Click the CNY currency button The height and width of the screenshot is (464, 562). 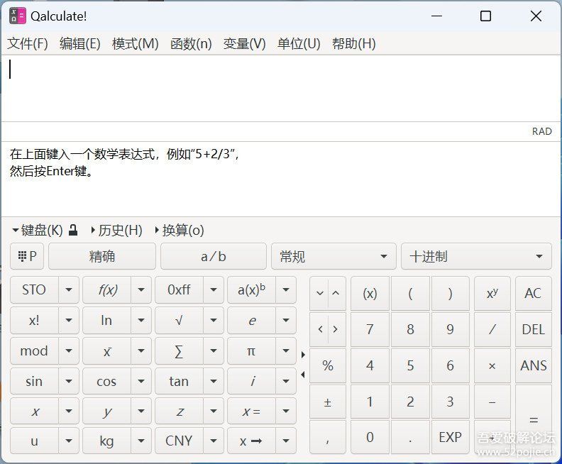pyautogui.click(x=179, y=441)
